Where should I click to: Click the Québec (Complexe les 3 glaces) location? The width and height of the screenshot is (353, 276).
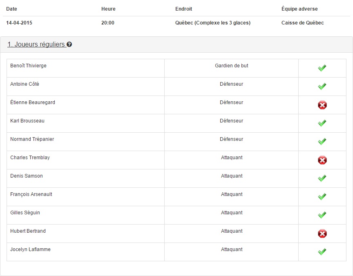click(213, 23)
